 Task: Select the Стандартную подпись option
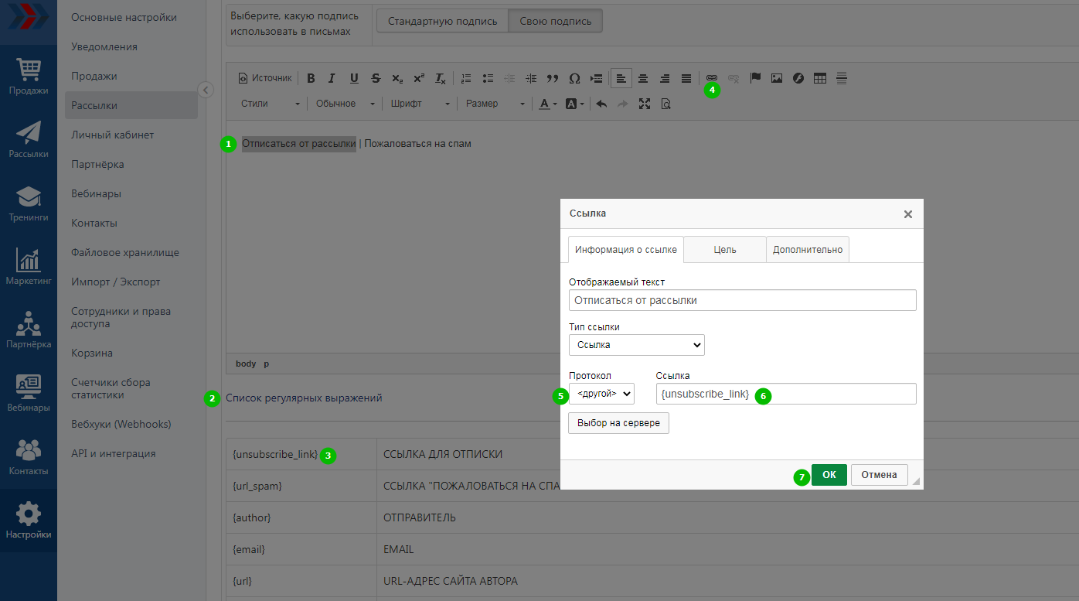tap(442, 21)
